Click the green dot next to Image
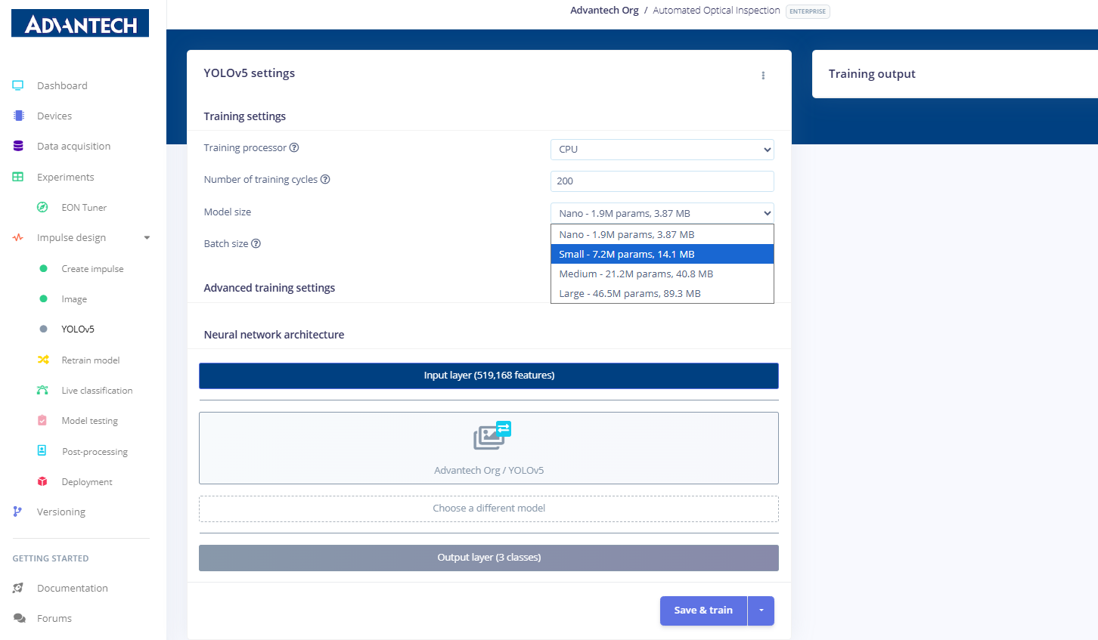This screenshot has height=640, width=1098. 43,298
